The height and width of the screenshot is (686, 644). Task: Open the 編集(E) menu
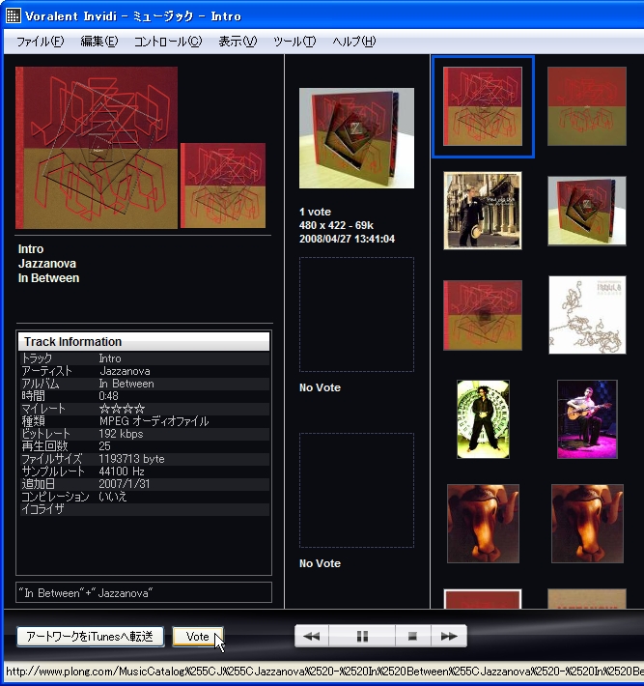click(99, 42)
